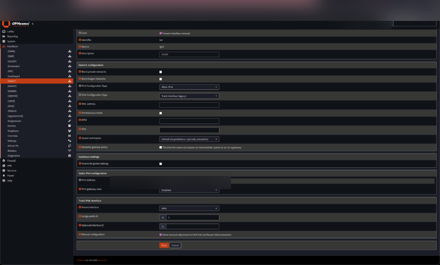Viewport: 440px width, 265px height.
Task: Open the IPv4 gateway rules dropdown
Action: click(189, 190)
